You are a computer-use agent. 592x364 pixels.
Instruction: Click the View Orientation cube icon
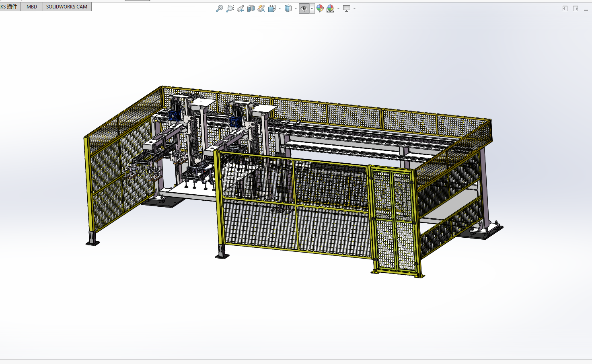[x=272, y=8]
